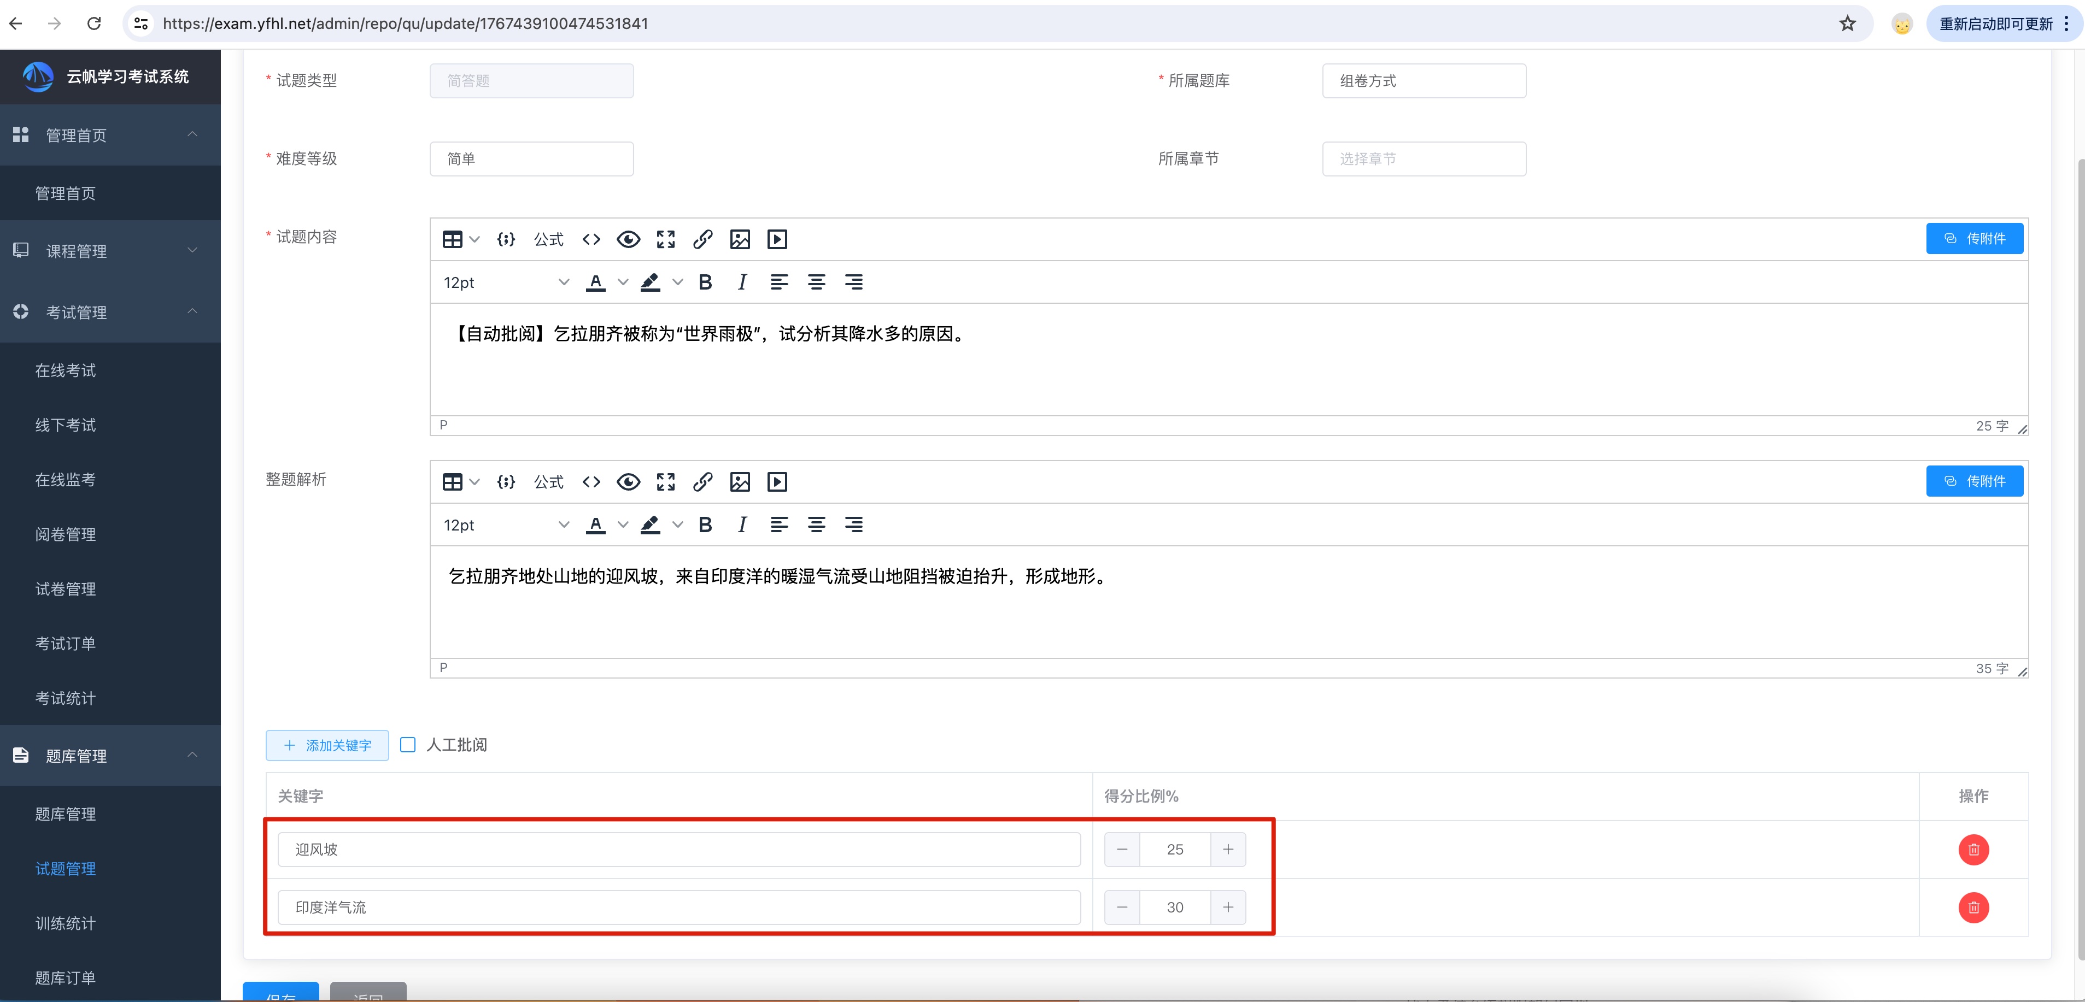2085x1002 pixels.
Task: Toggle fullscreen for question content editor
Action: click(665, 239)
